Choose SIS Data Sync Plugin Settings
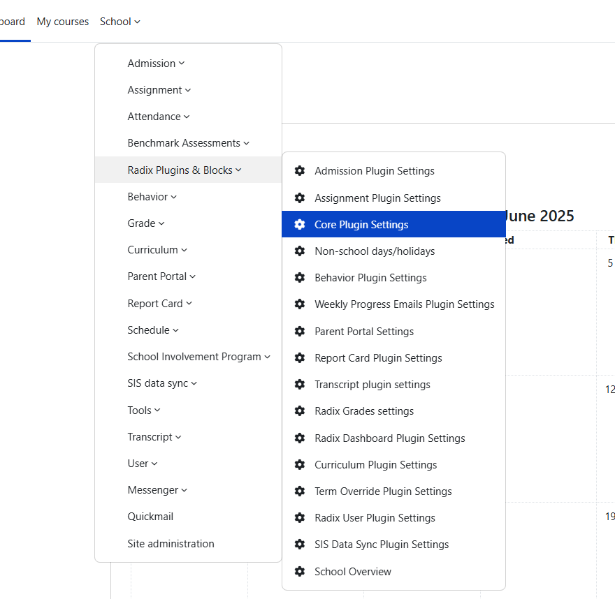Screen dimensions: 615x599 [382, 545]
